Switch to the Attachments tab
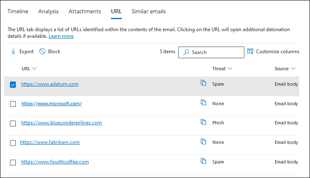Screen dimensions: 310x178 click(85, 12)
